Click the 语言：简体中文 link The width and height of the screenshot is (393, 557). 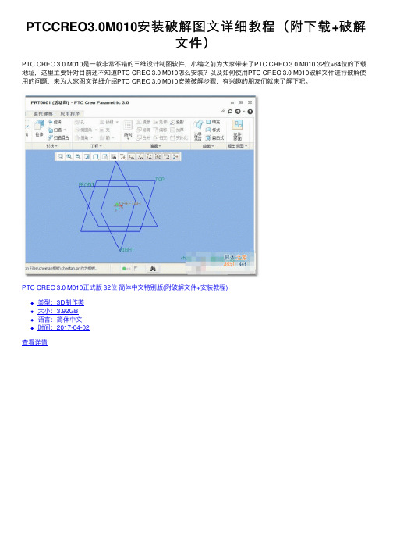[60, 320]
